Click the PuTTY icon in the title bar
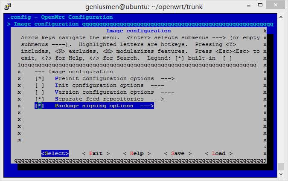The height and width of the screenshot is (181, 288). point(8,6)
